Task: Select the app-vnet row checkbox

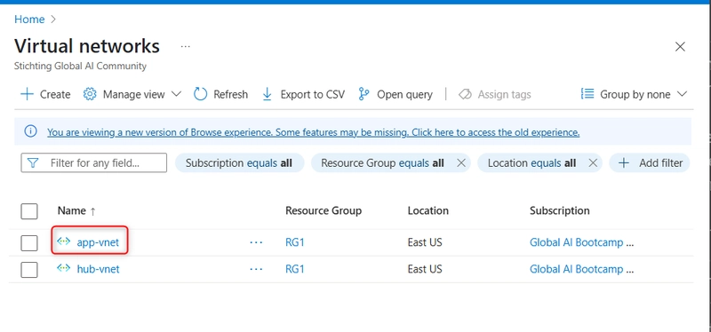Action: (29, 242)
